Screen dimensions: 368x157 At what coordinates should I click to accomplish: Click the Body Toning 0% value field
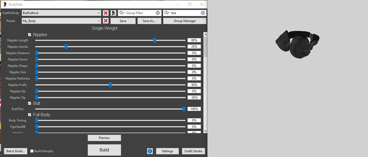click(x=194, y=120)
